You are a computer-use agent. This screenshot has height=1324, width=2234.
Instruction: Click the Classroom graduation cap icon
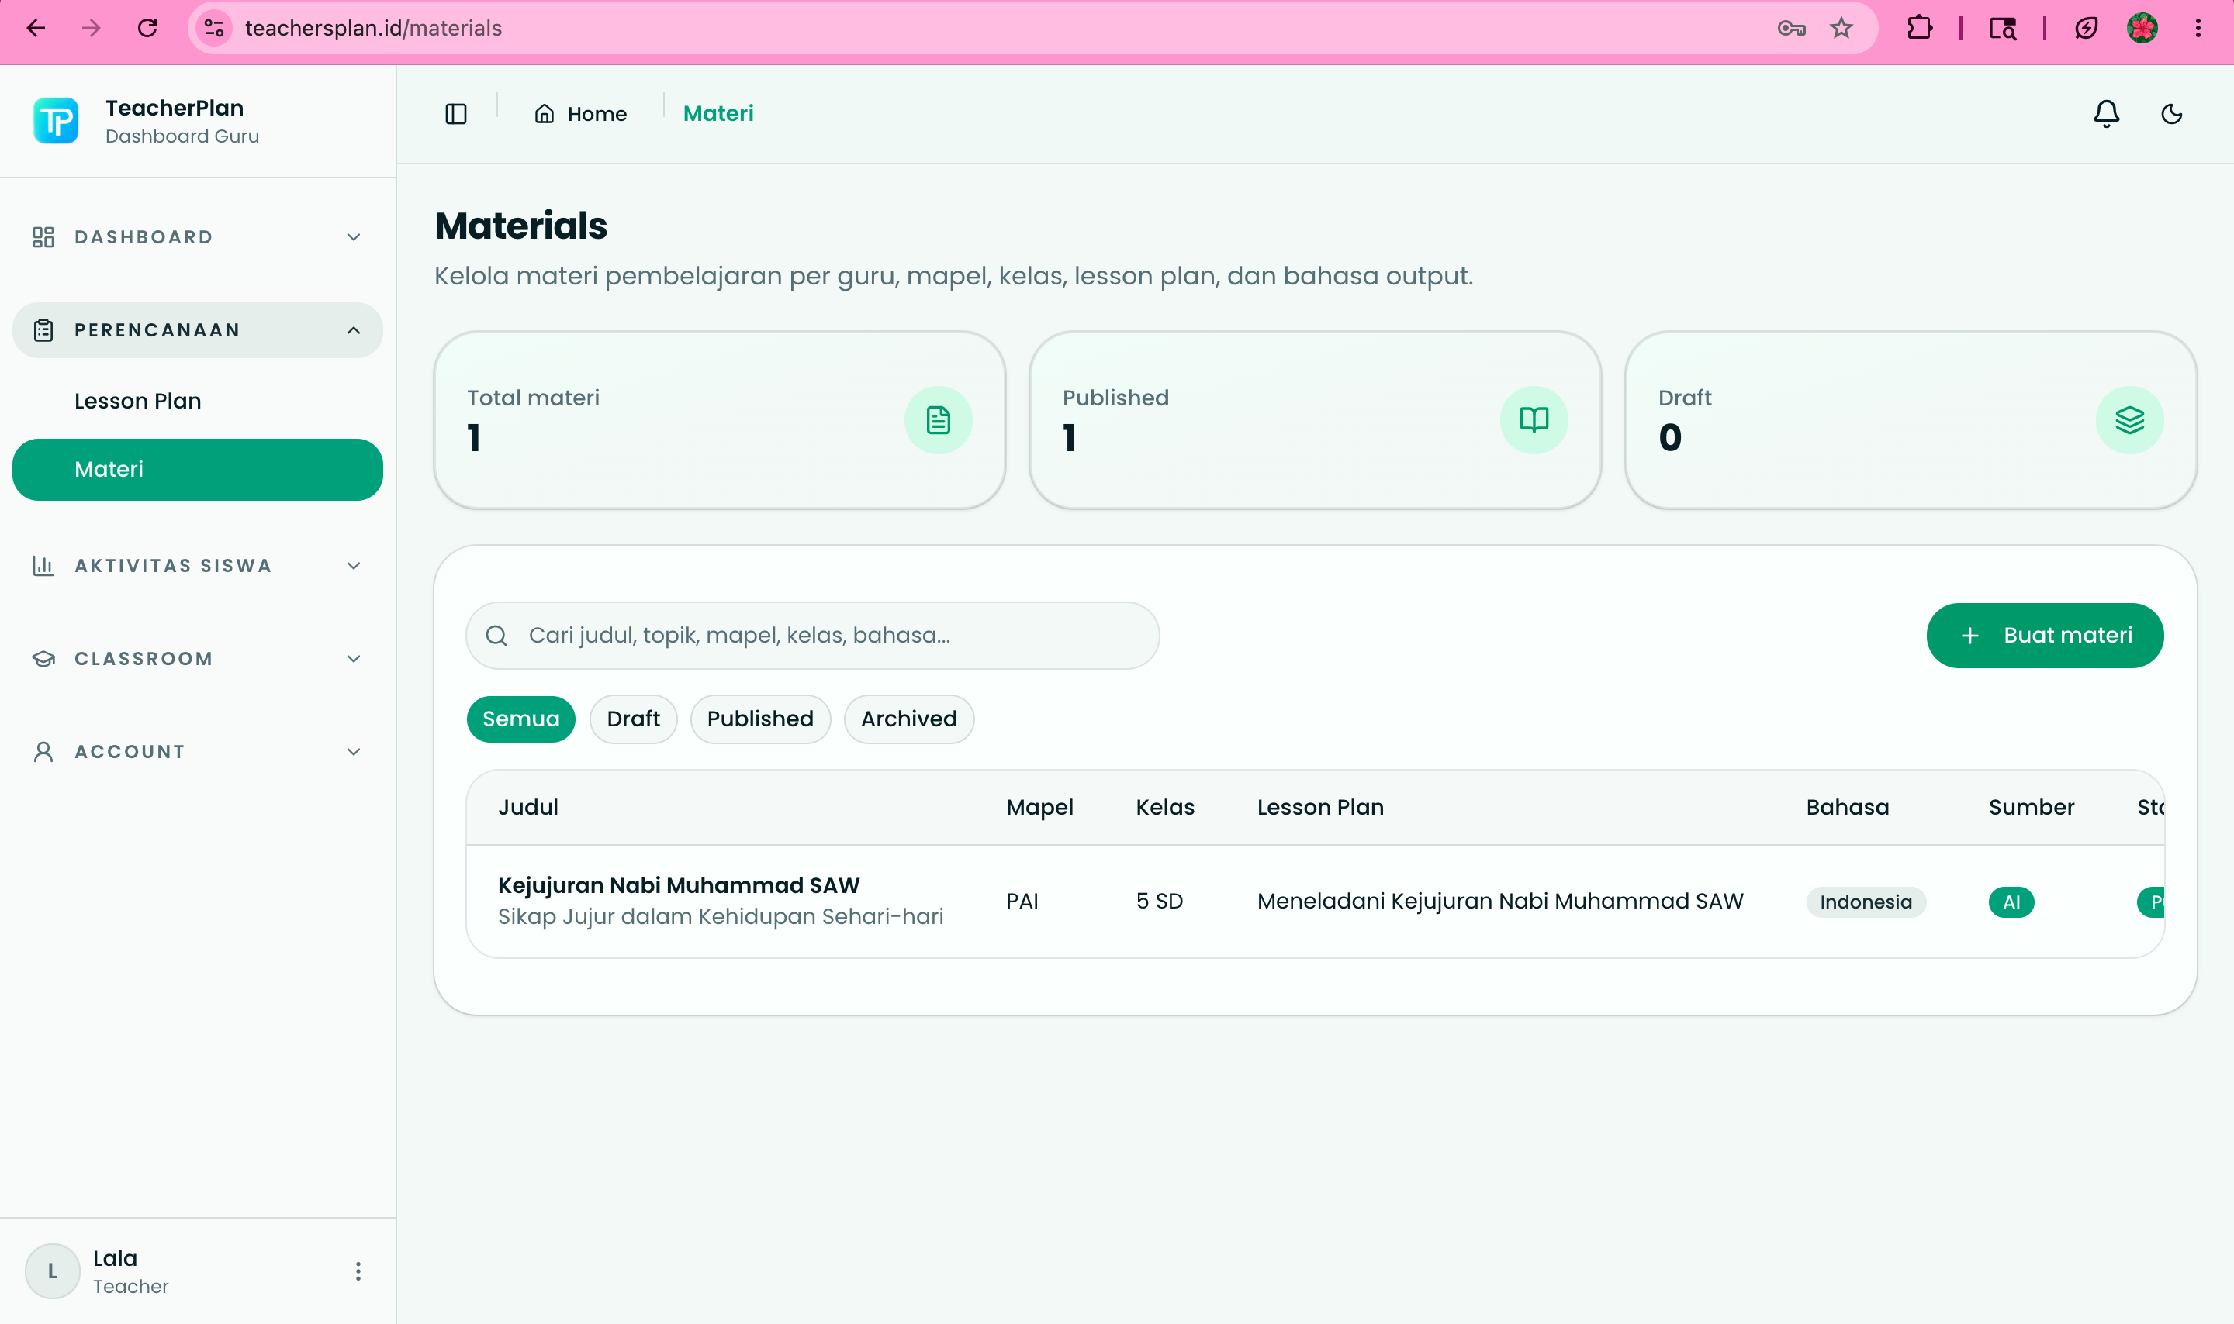click(x=43, y=658)
